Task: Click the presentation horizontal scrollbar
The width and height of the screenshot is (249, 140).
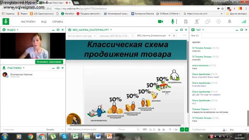Action: tap(125, 125)
